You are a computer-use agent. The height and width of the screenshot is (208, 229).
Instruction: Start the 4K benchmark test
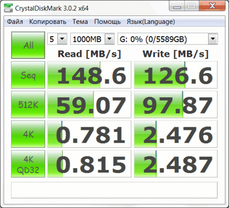click(x=28, y=134)
